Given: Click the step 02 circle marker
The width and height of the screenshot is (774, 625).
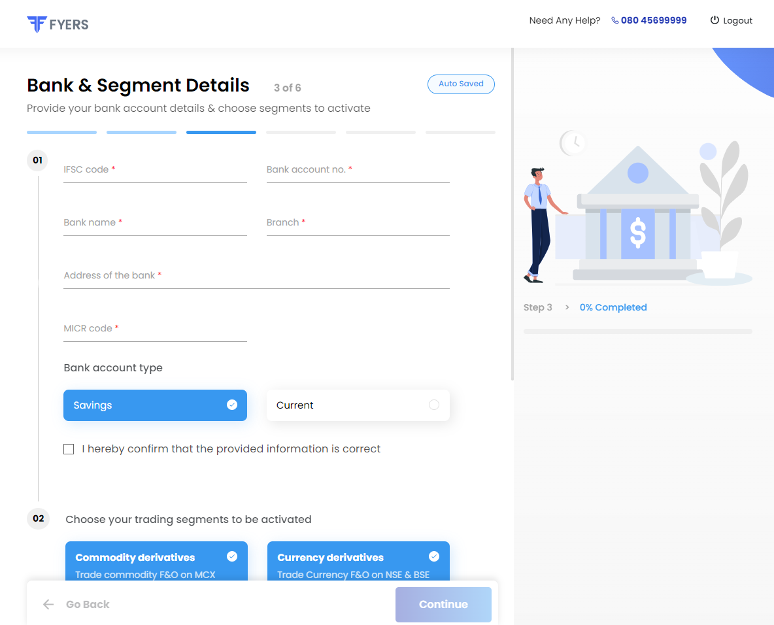Looking at the screenshot, I should pyautogui.click(x=38, y=519).
